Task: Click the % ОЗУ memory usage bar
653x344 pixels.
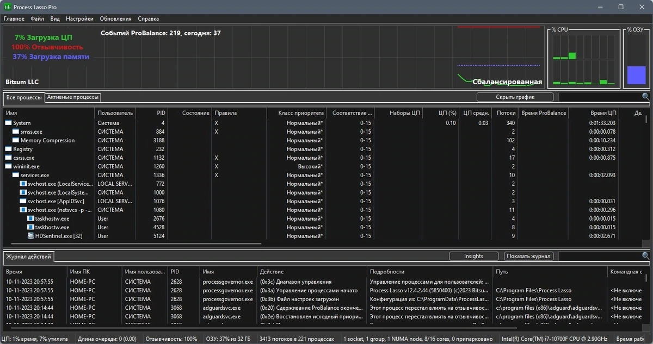Action: 636,60
